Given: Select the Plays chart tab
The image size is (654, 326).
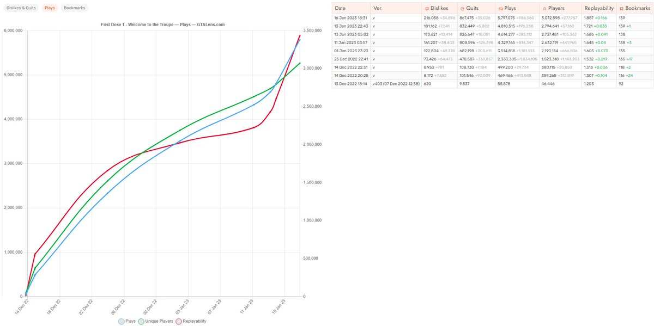Looking at the screenshot, I should coord(50,8).
